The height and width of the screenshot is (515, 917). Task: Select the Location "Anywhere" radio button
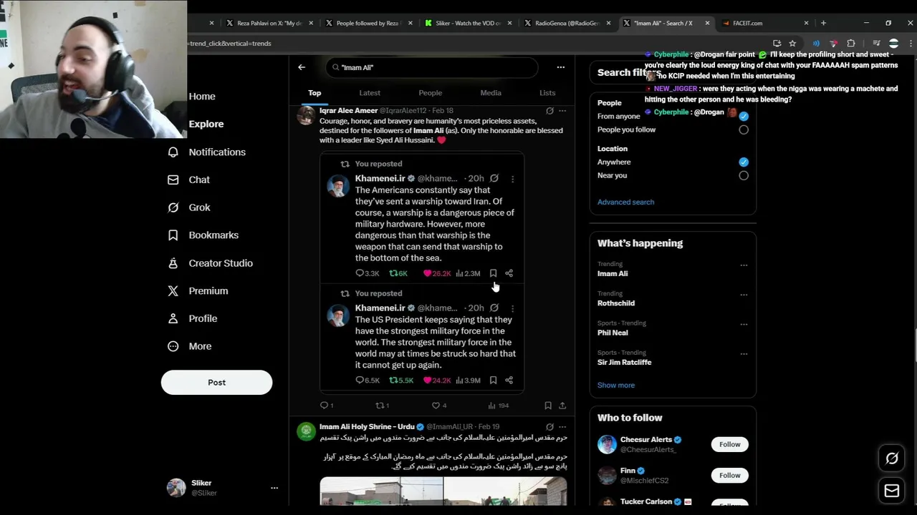744,162
